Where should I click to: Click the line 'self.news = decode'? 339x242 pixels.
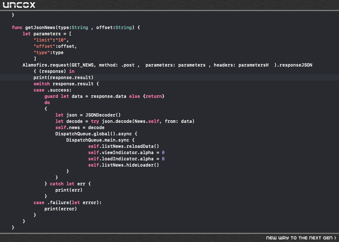(80, 128)
